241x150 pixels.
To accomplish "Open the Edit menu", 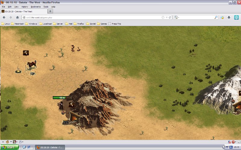I will [10, 7].
